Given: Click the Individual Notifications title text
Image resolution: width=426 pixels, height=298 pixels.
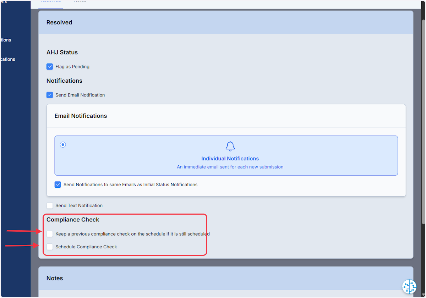Looking at the screenshot, I should tap(230, 159).
